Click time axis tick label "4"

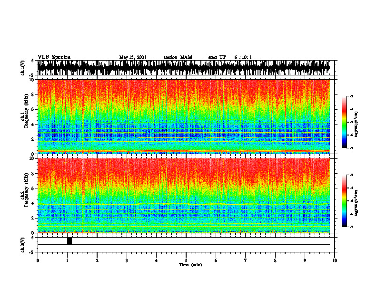[x=156, y=261]
